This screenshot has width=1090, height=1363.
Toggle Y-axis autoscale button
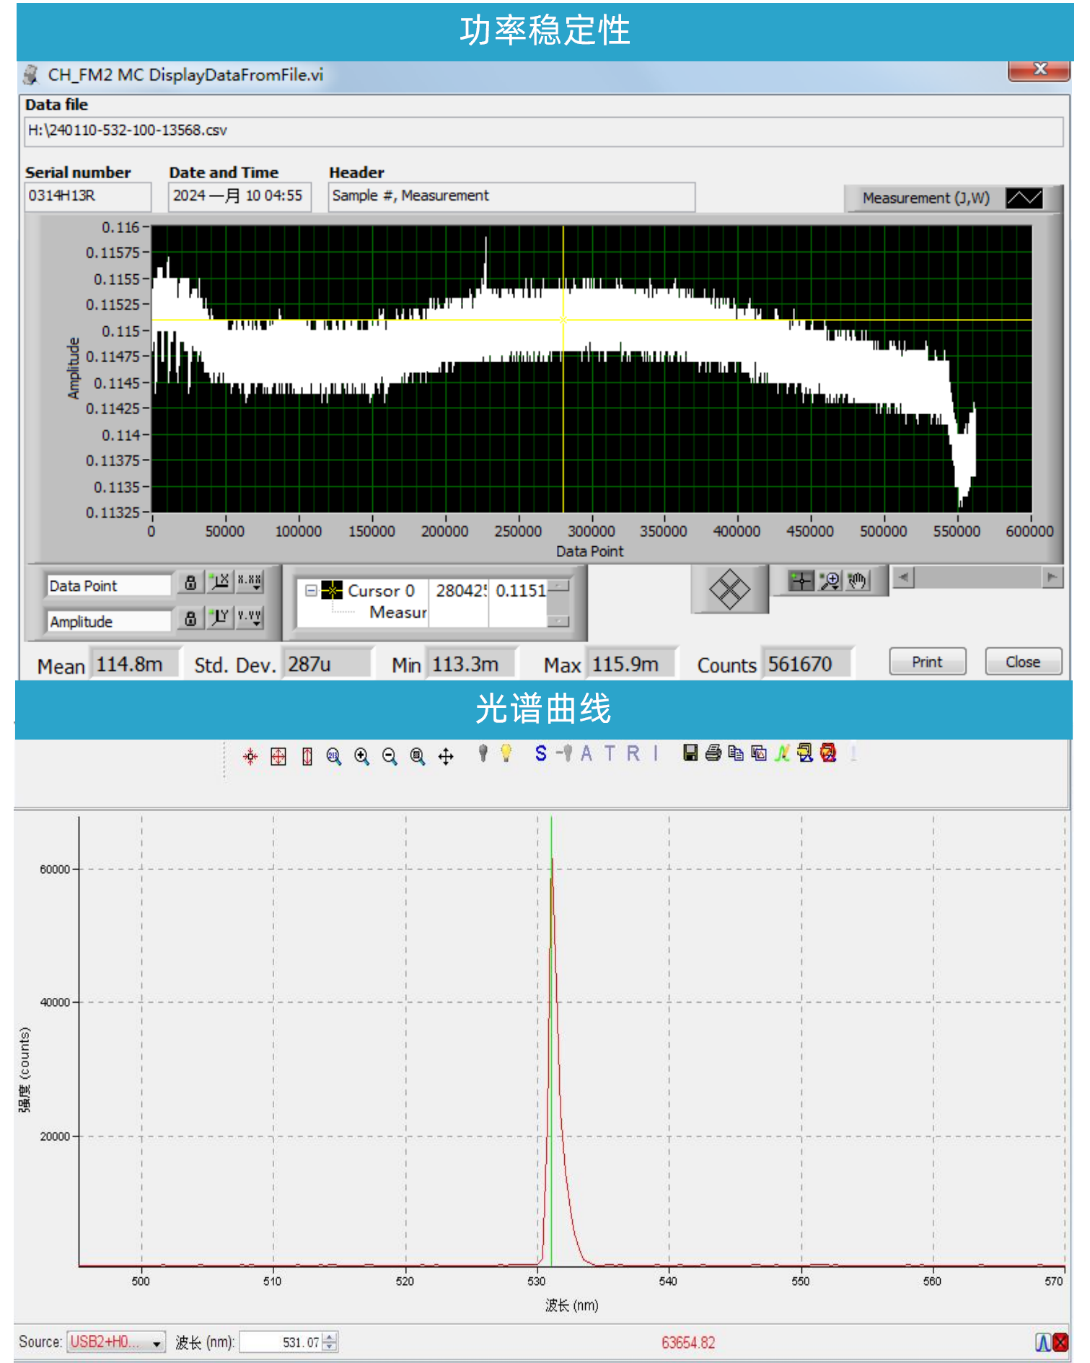coord(220,618)
